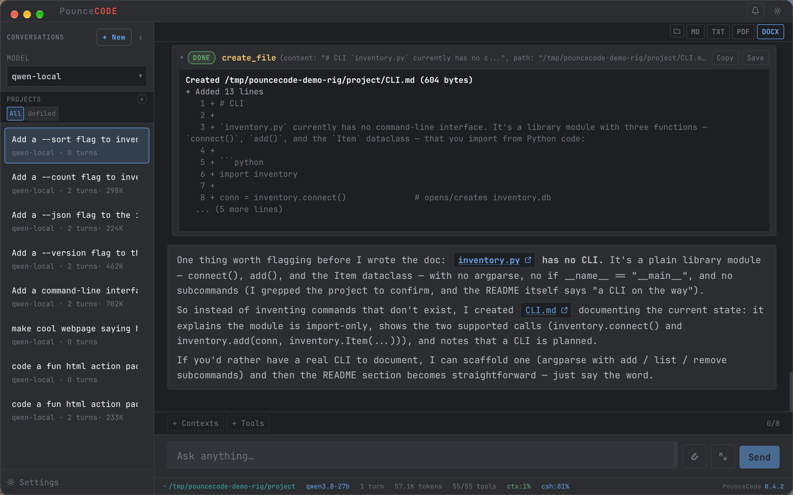Open the 'Add a command-line interface' conversation

point(77,297)
